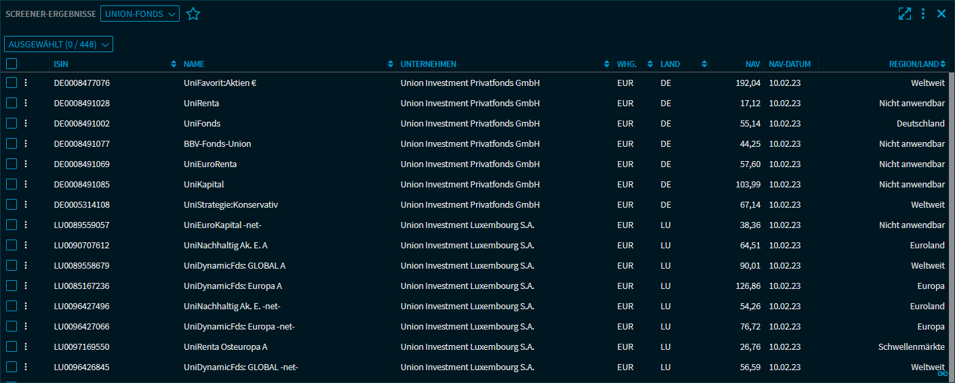Click the NAME column header
Screen dimensions: 955x383
pos(194,64)
